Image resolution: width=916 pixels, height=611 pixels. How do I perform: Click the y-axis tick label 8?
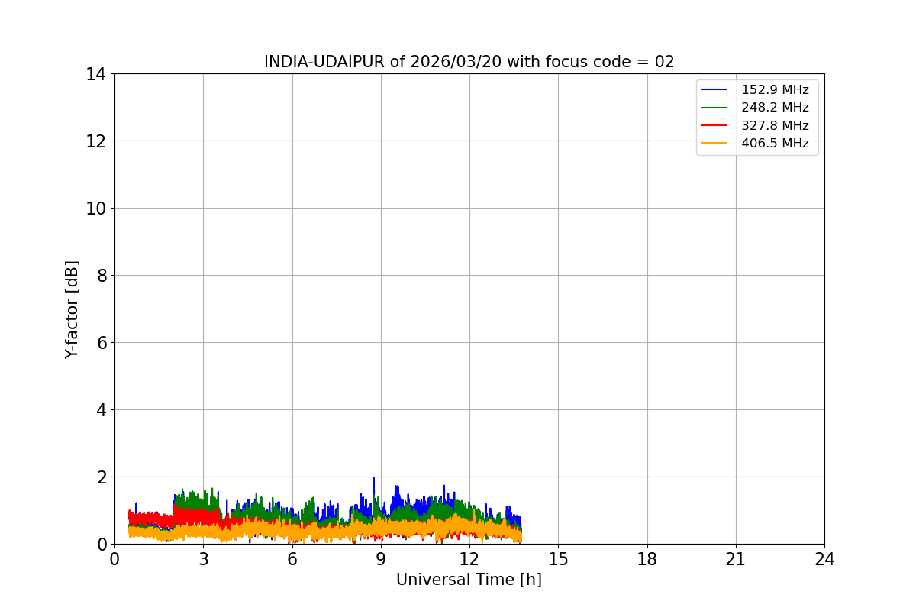[101, 276]
